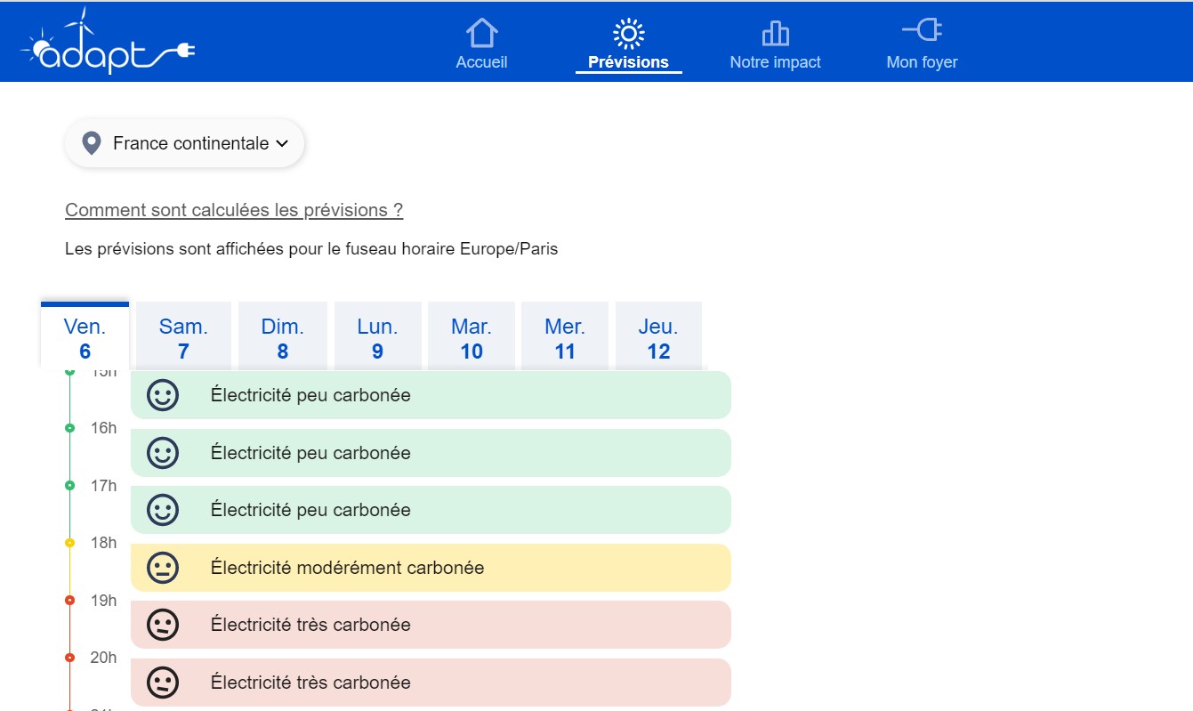Click the smiley face icon at 16h
This screenshot has width=1193, height=711.
(163, 453)
